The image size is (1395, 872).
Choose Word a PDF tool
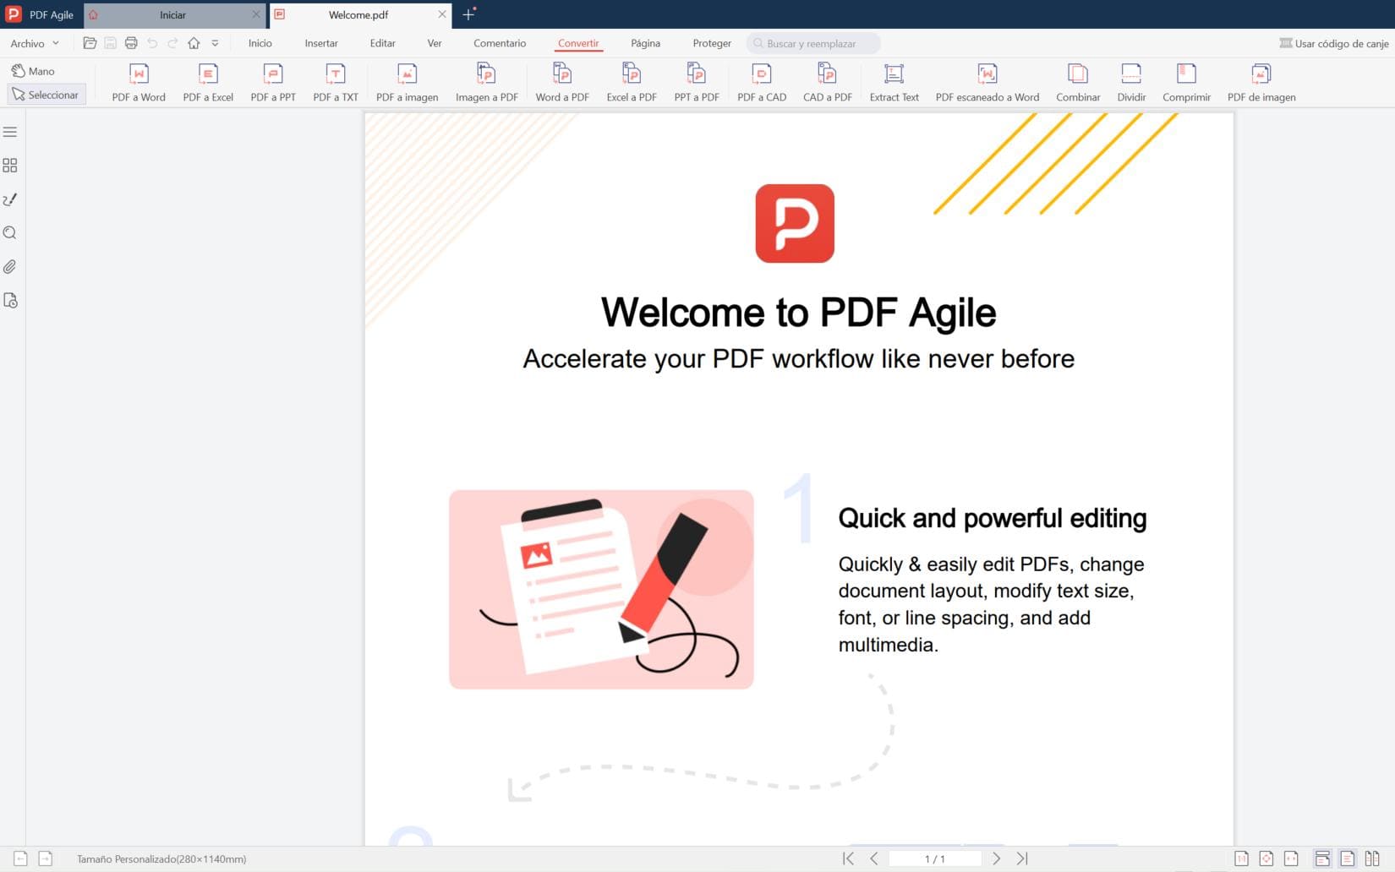click(x=562, y=84)
